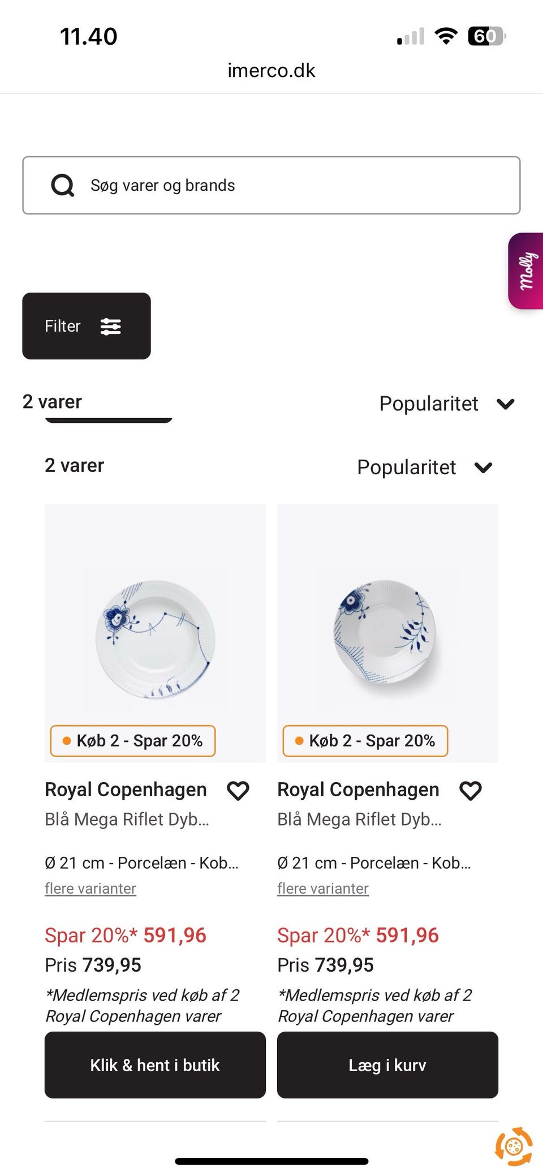
Task: Favorite the first Royal Copenhagen plate
Action: (x=238, y=791)
